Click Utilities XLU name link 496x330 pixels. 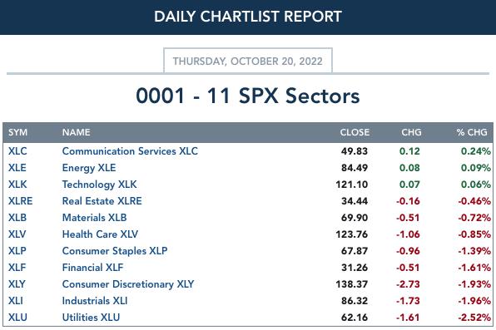click(91, 318)
